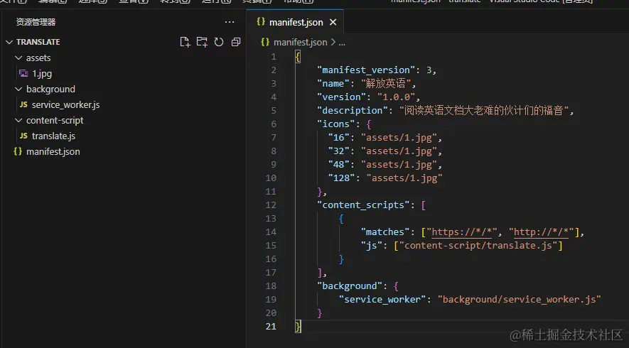Click the "1.0.0" version value
This screenshot has width=629, height=348.
(396, 97)
